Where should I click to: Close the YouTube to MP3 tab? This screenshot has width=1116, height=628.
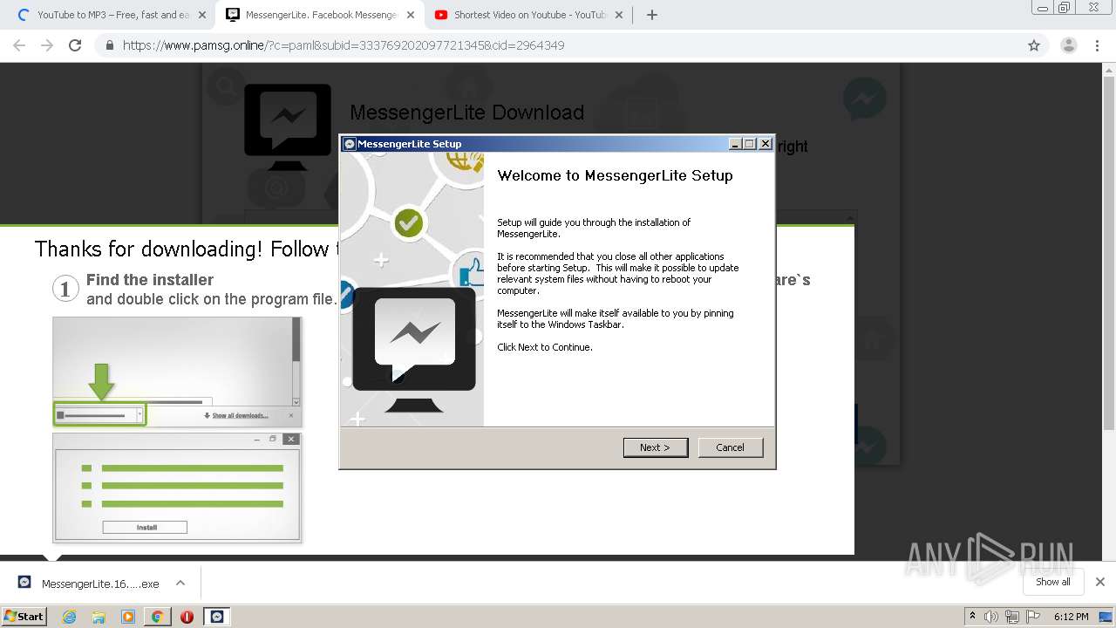click(202, 15)
